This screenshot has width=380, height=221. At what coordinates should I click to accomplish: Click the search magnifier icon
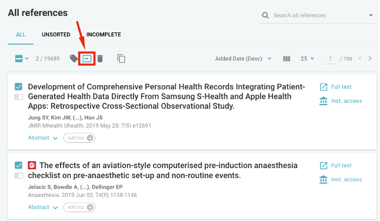pyautogui.click(x=265, y=15)
